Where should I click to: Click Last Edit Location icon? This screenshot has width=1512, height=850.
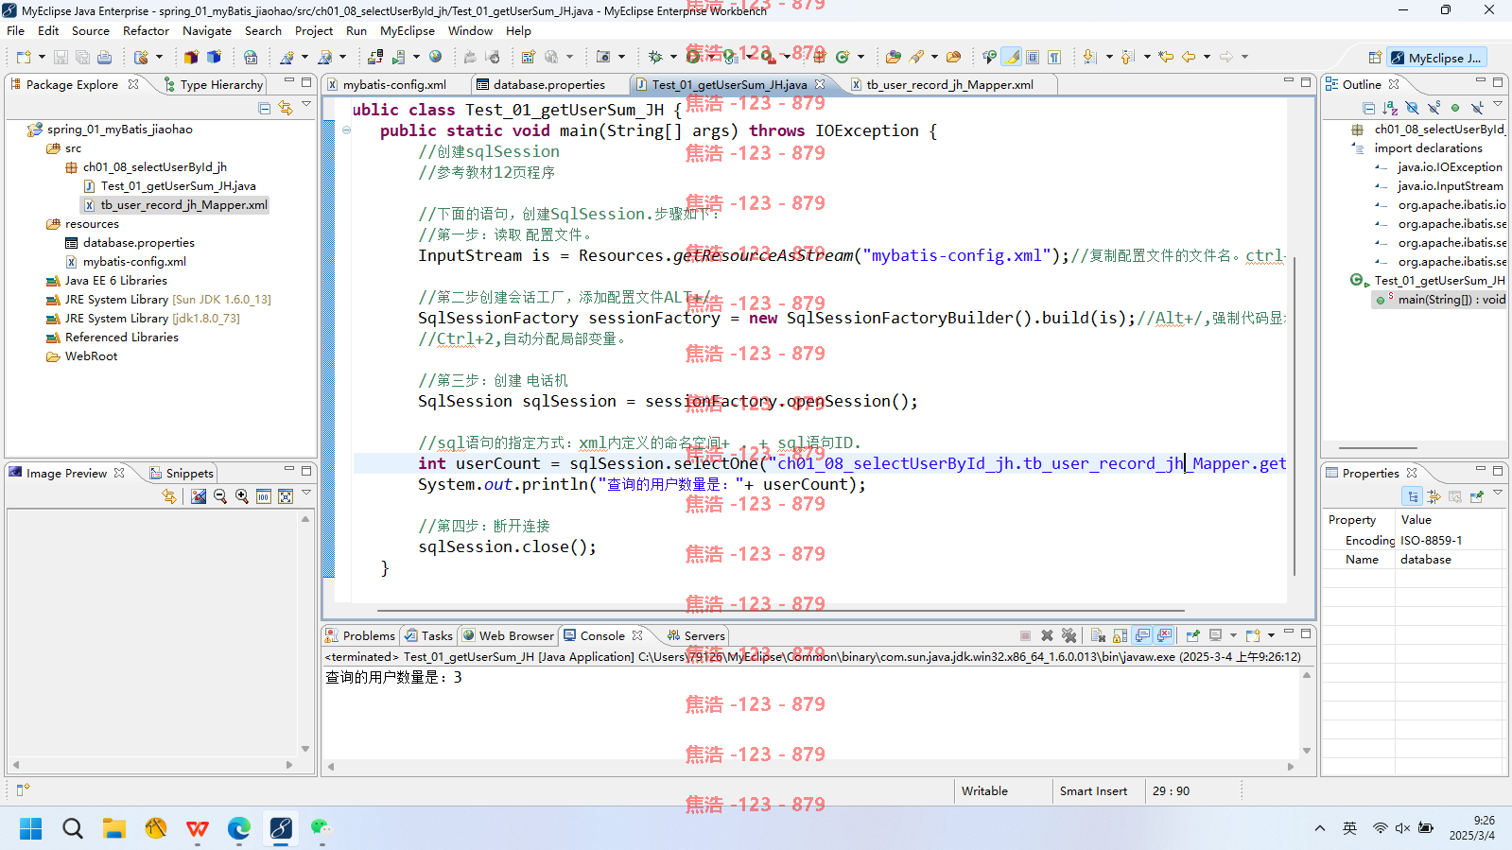coord(1166,57)
